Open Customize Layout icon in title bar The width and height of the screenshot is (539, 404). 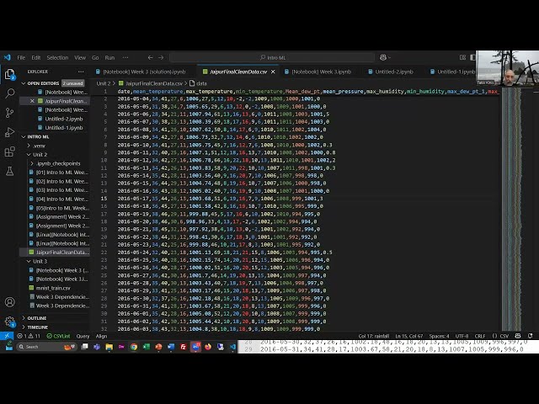pyautogui.click(x=462, y=57)
